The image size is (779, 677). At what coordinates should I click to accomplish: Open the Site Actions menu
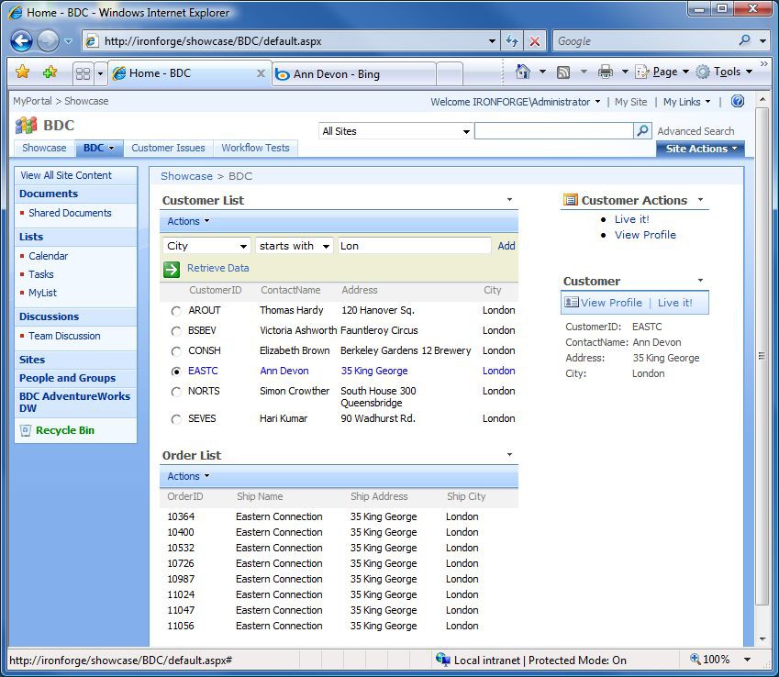[x=700, y=148]
